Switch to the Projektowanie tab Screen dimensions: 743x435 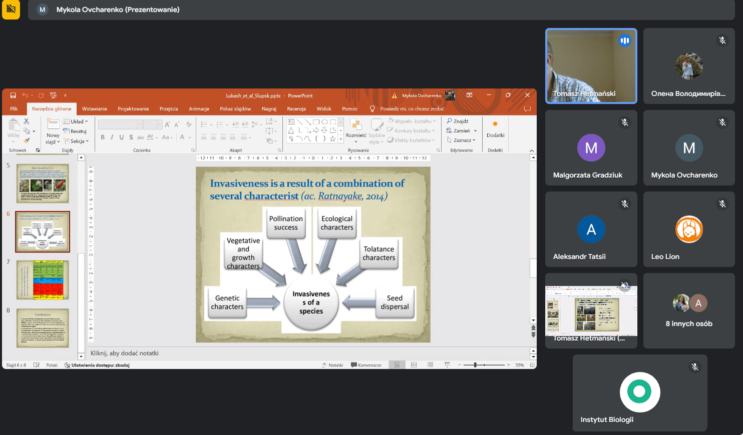pyautogui.click(x=133, y=108)
